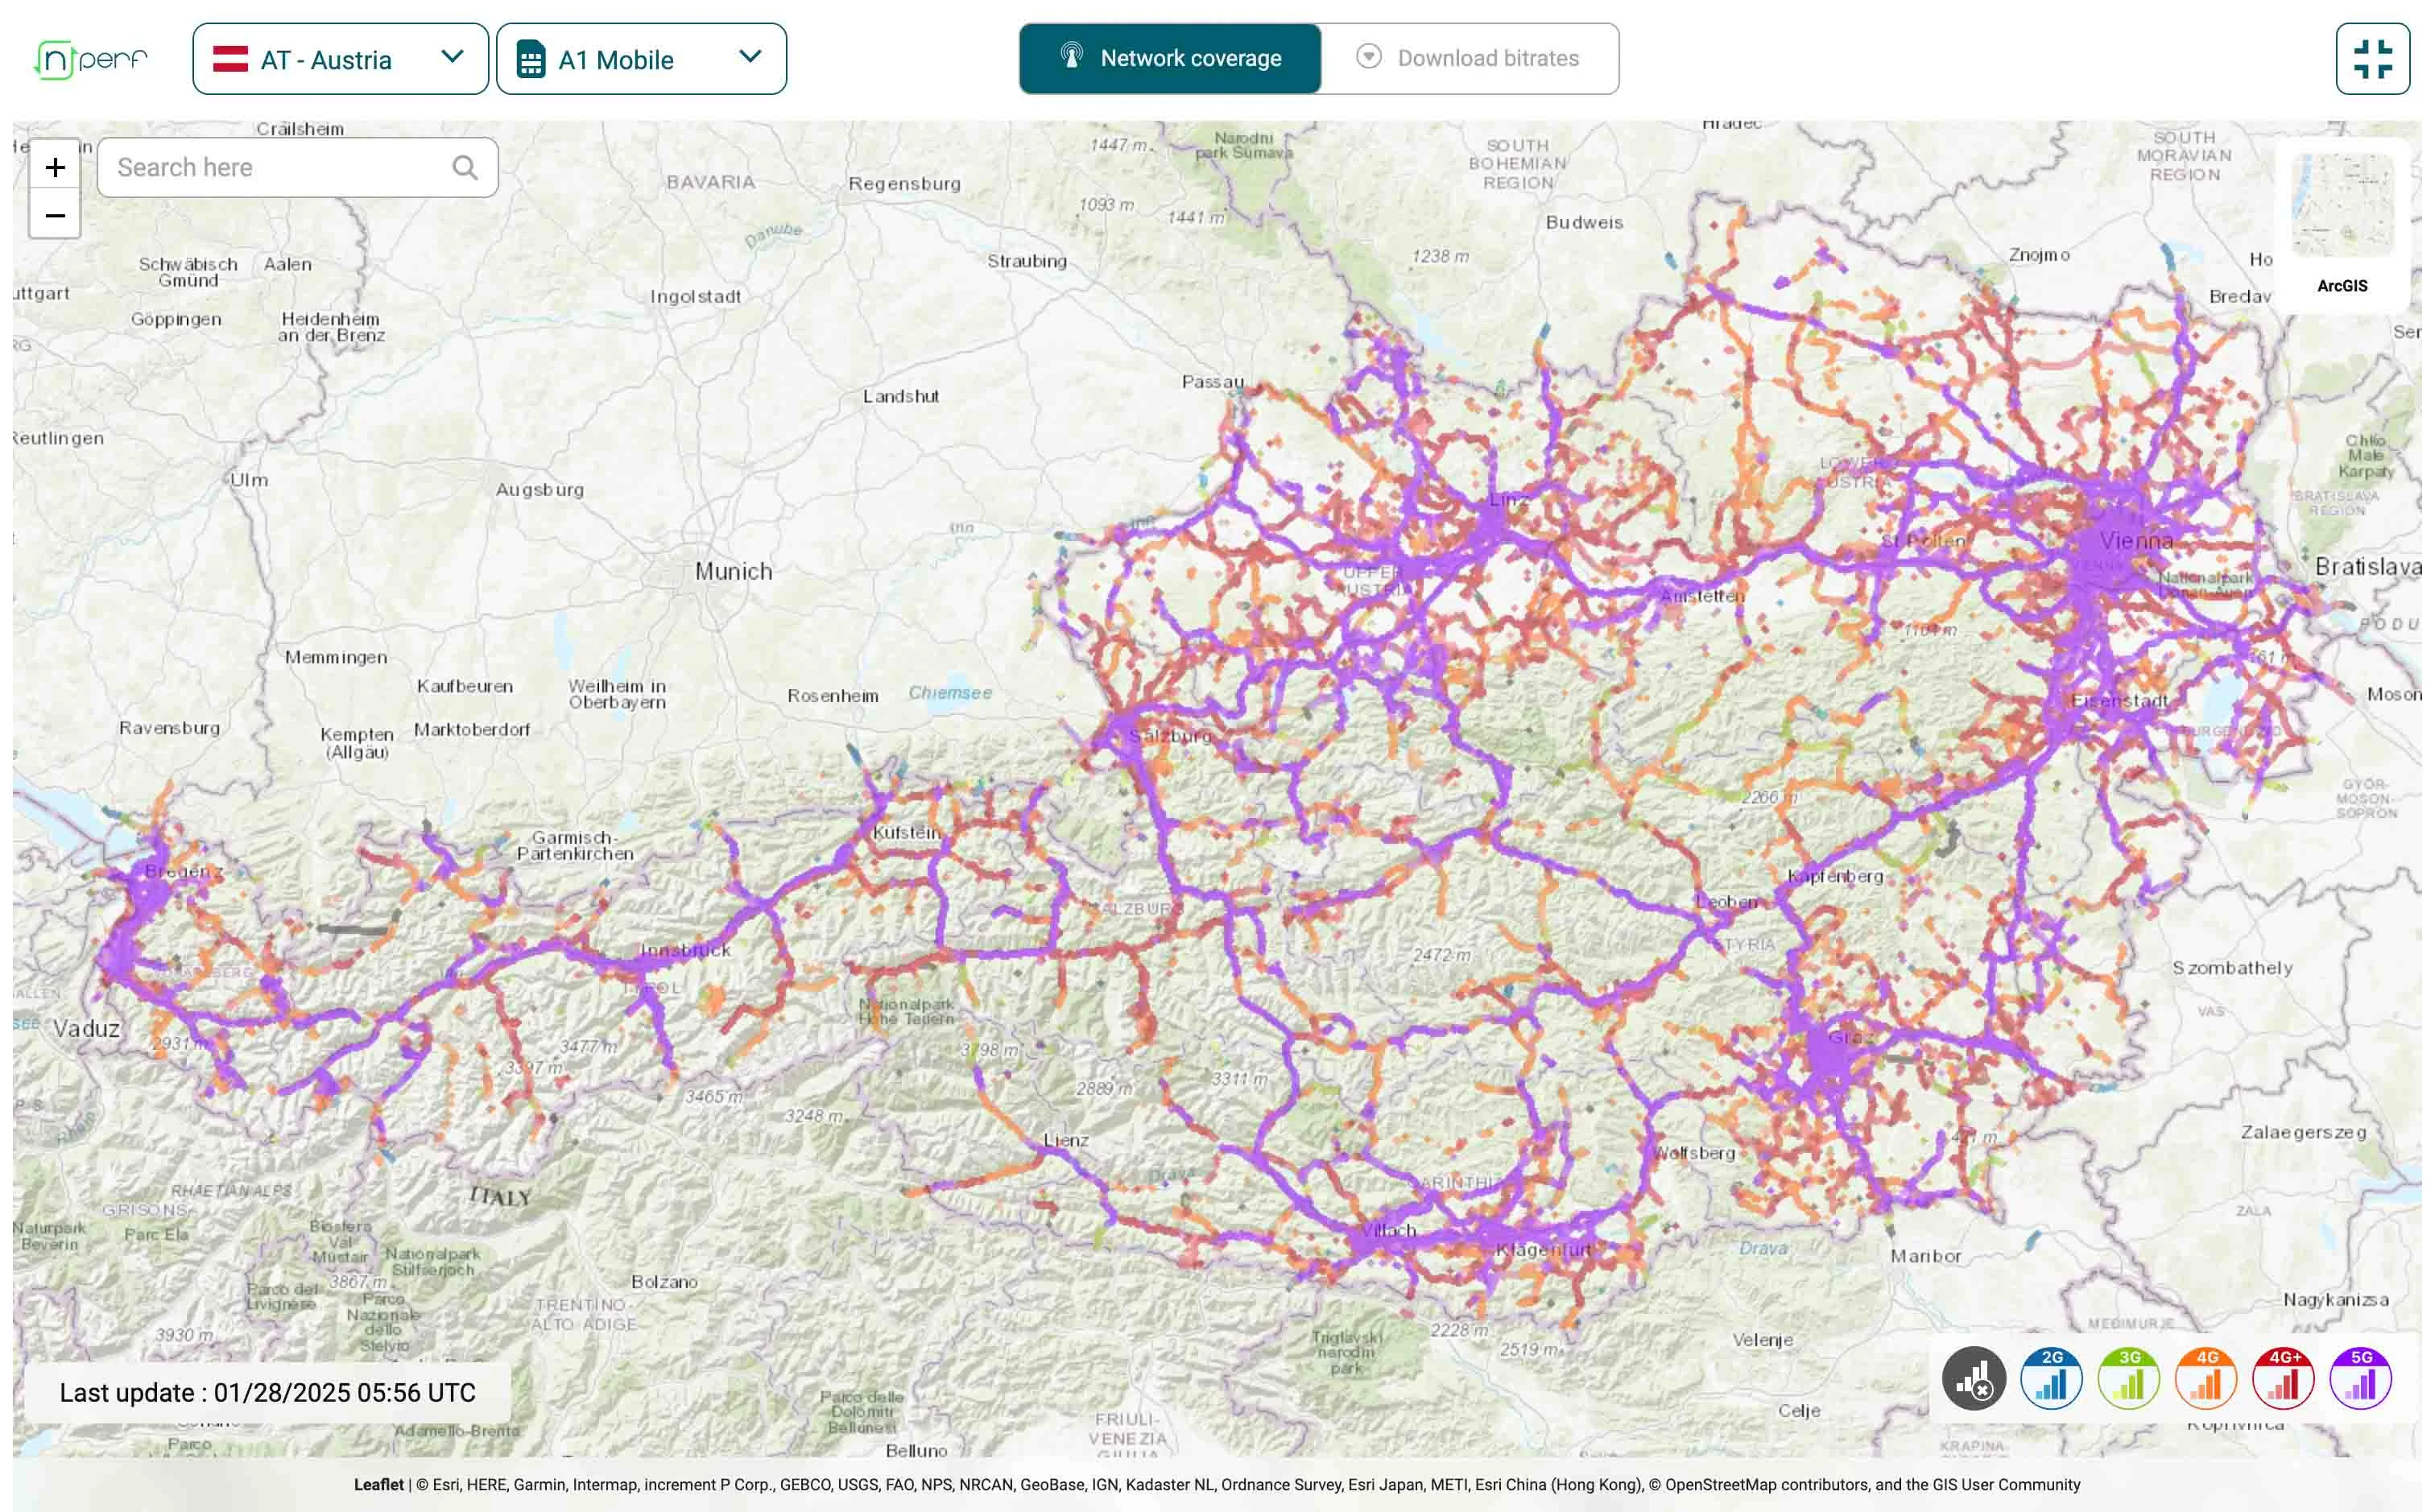
Task: Click the Szombathely label on the map
Action: (2232, 968)
